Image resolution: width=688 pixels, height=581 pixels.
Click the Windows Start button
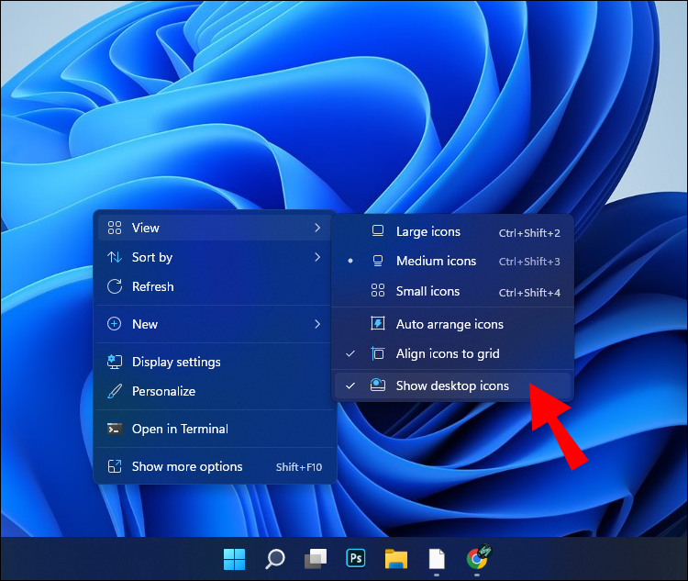coord(235,558)
